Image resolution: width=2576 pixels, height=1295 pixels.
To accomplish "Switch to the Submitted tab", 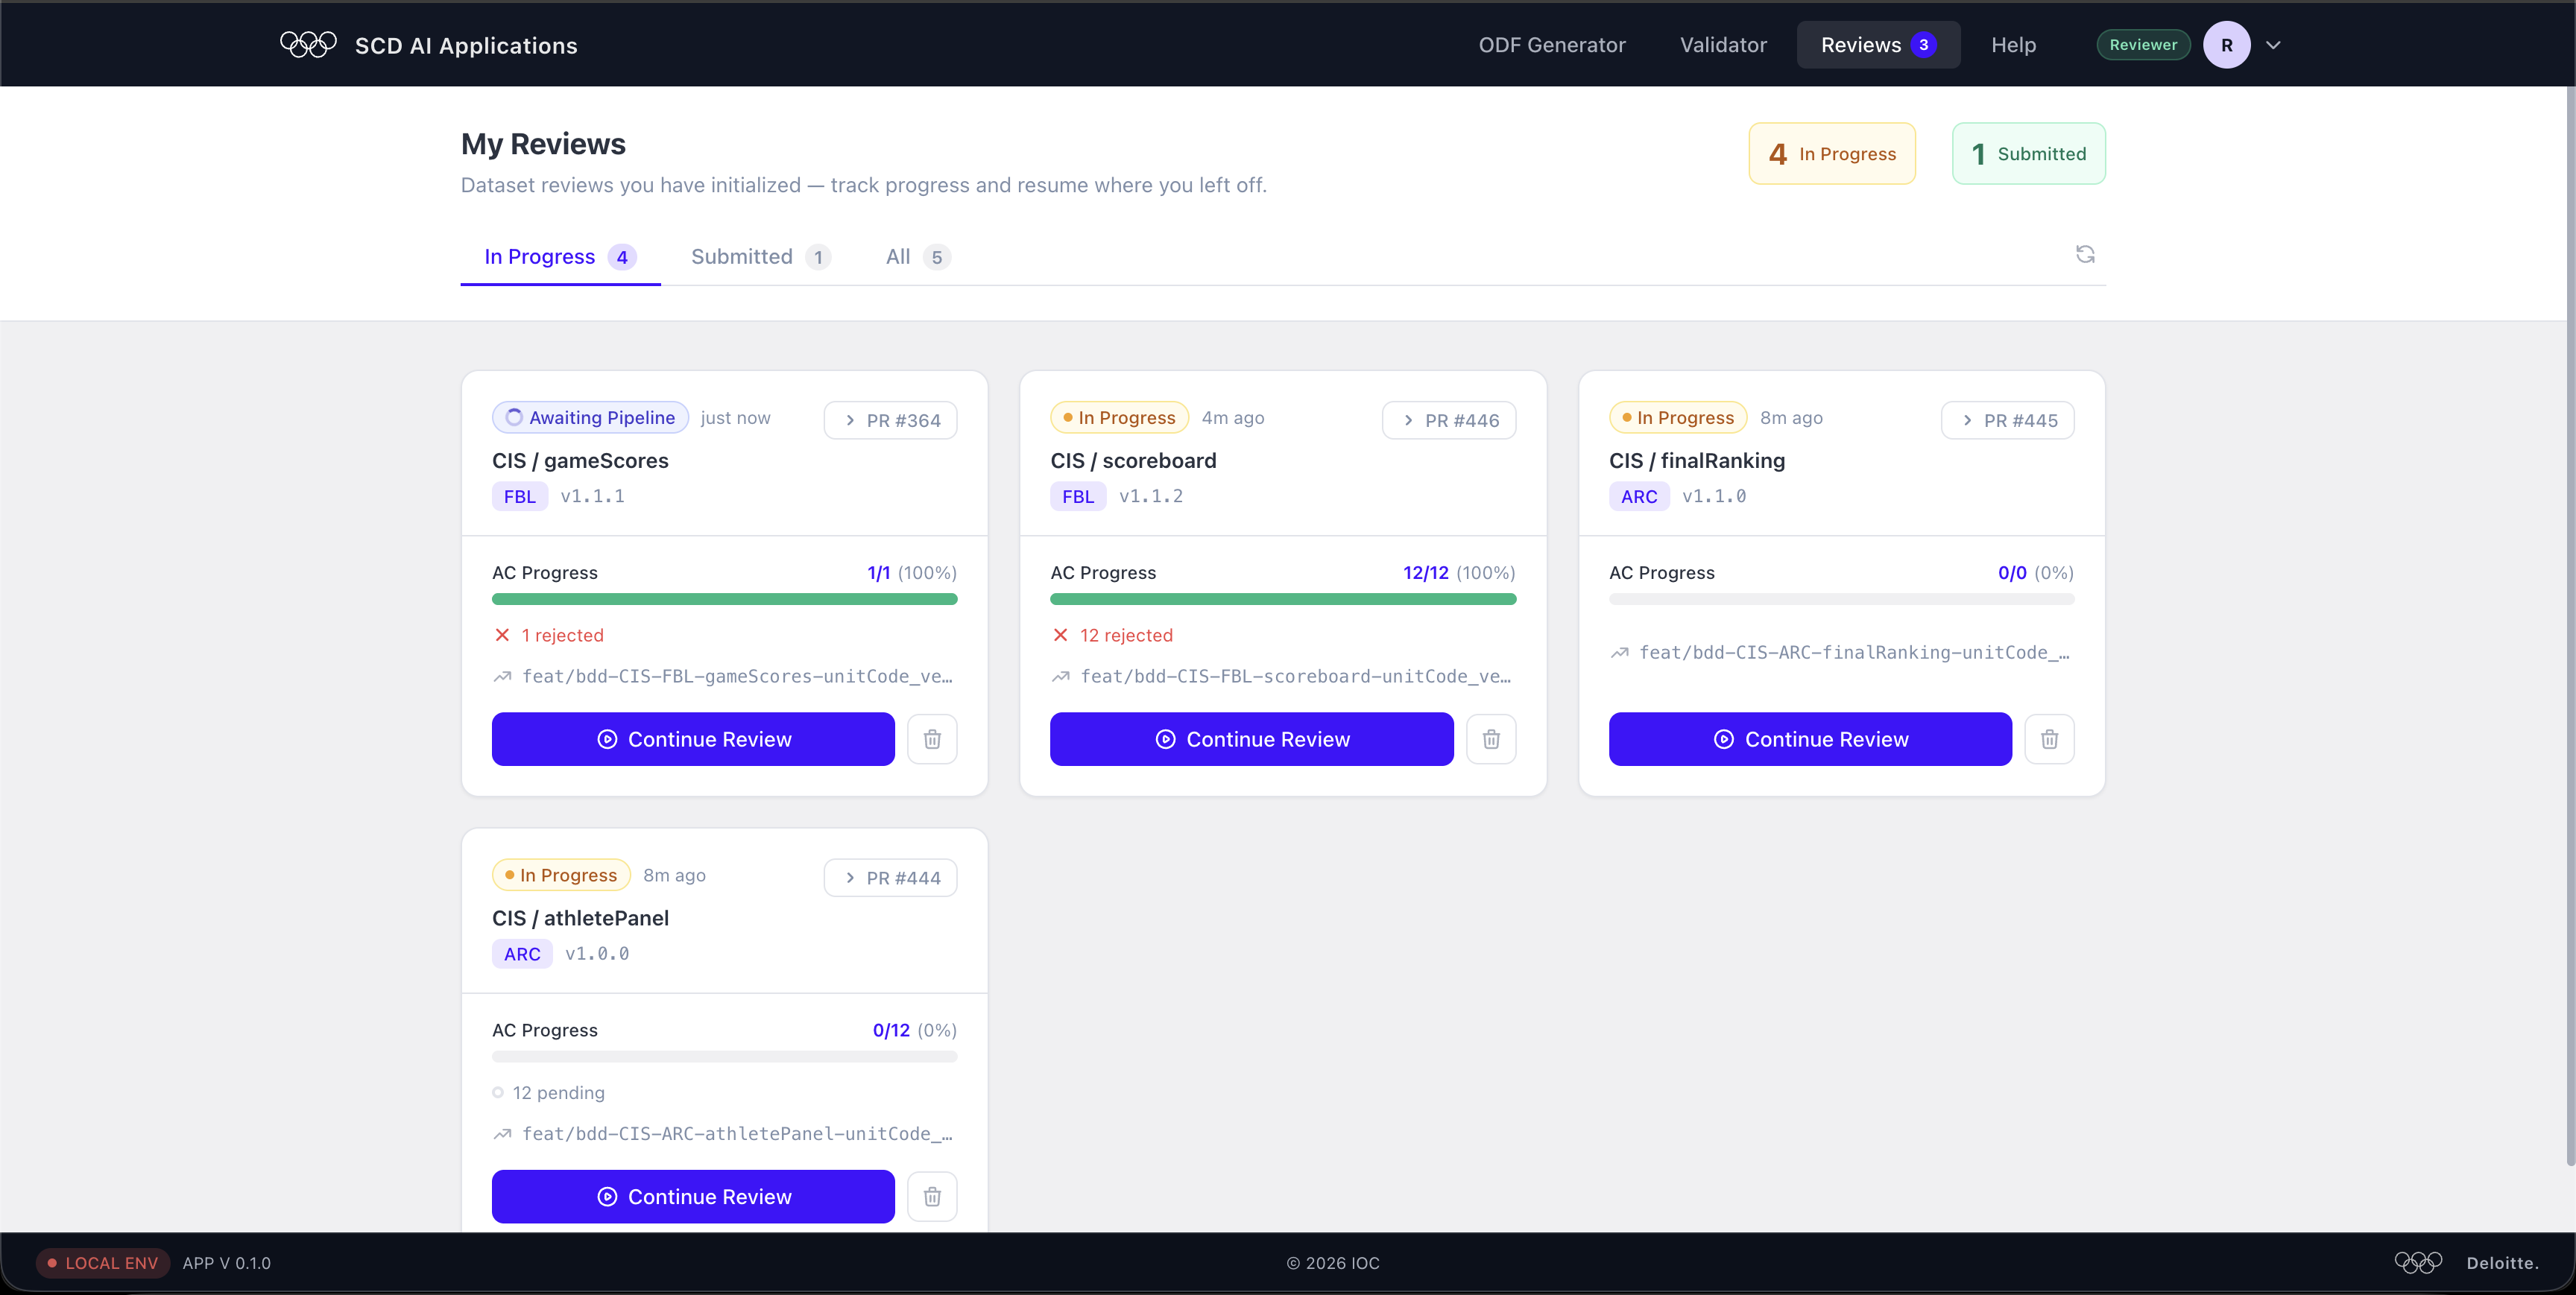I will coord(760,257).
